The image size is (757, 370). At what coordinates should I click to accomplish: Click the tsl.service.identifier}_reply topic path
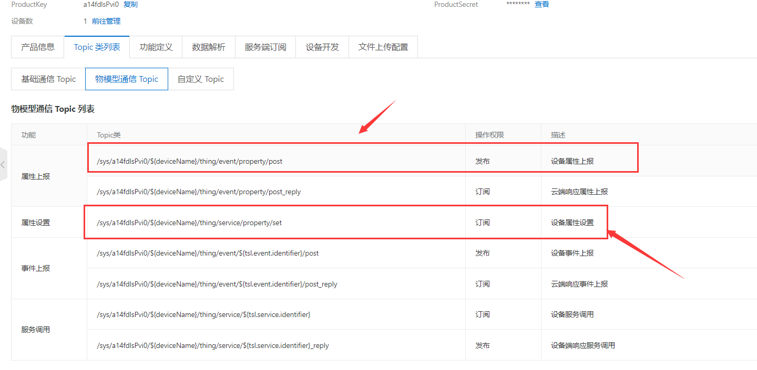pos(213,345)
